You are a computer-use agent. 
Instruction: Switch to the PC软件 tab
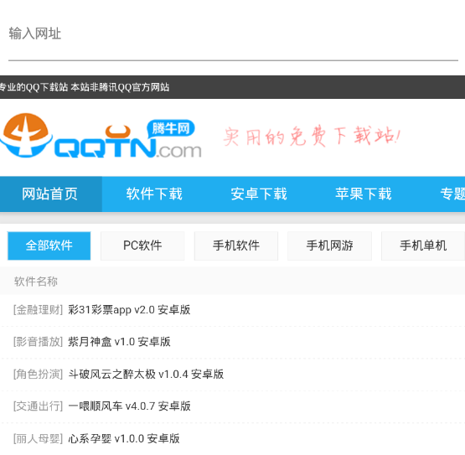pyautogui.click(x=142, y=246)
